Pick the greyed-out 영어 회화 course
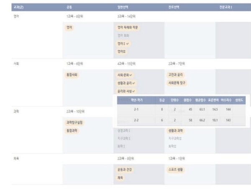This screenshot has width=251, height=191. [123, 36]
